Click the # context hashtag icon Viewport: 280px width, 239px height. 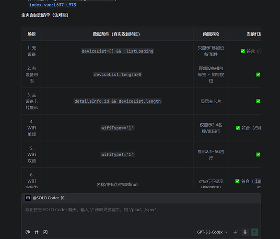pos(36,232)
